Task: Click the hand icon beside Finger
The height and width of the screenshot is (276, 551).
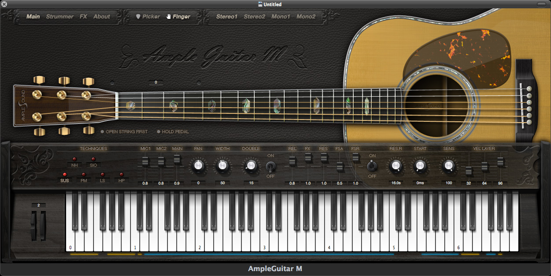Action: (169, 17)
